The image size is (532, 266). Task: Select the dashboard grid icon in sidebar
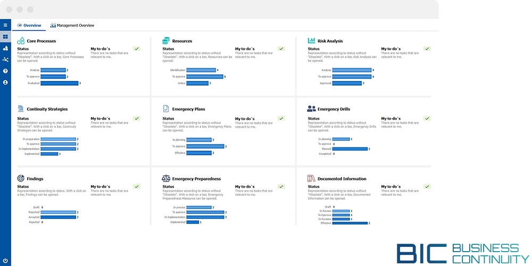(x=5, y=37)
